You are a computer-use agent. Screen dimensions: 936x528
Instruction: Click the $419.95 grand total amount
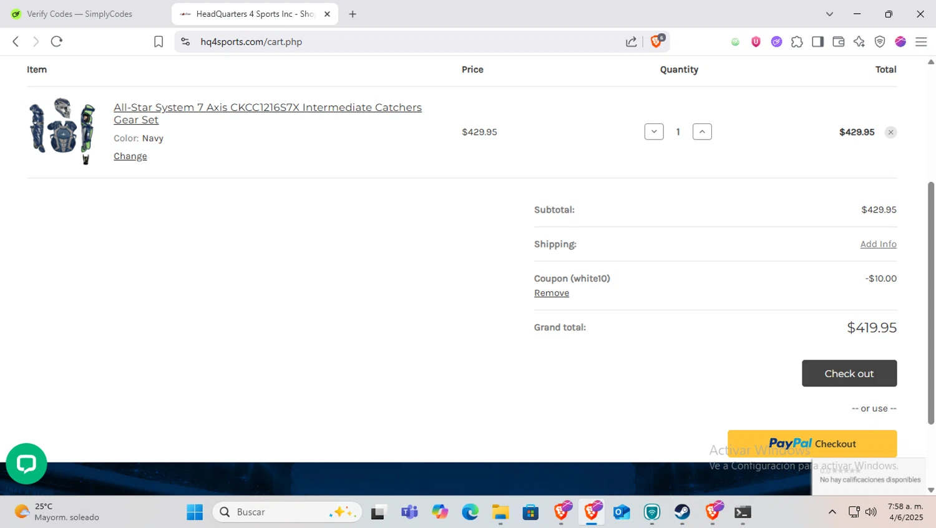(x=872, y=327)
